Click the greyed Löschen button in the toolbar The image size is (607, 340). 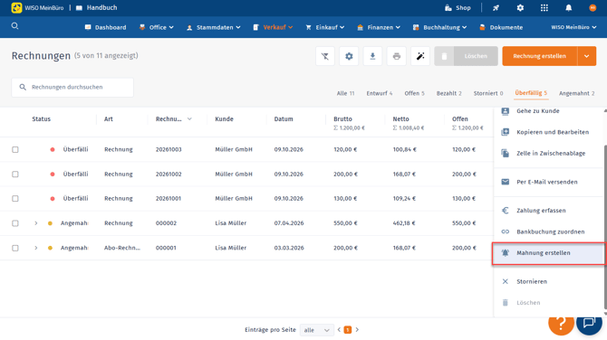pyautogui.click(x=466, y=56)
